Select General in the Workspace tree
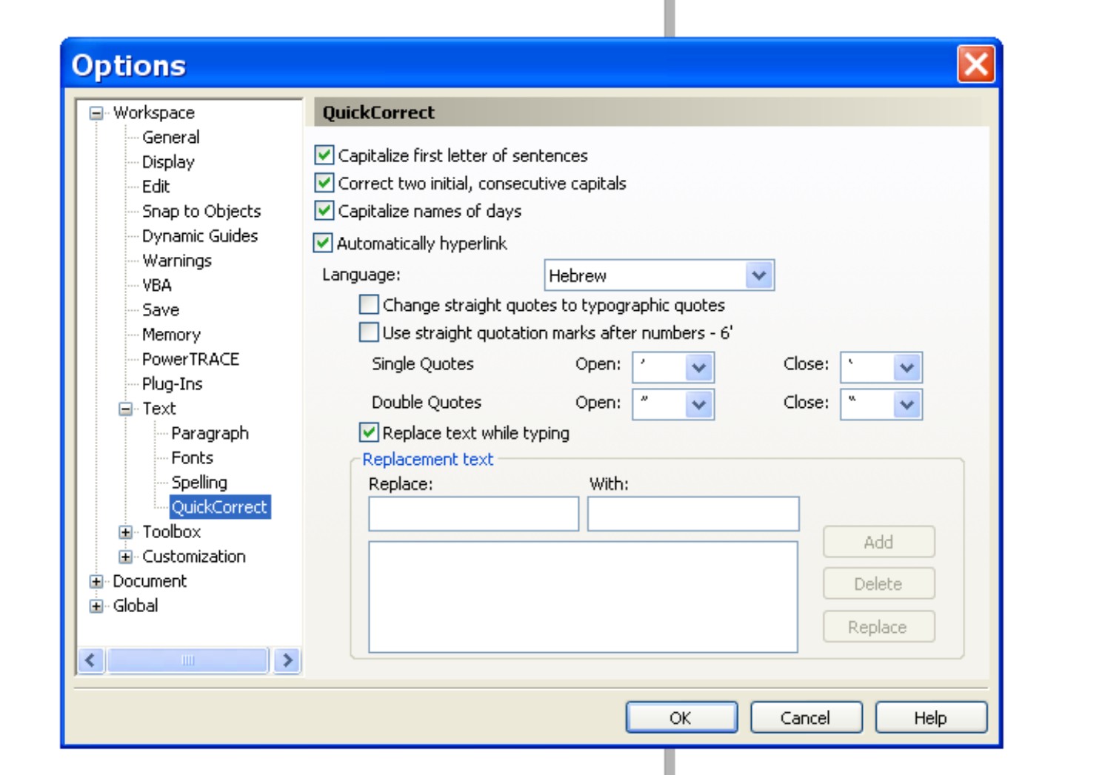1102x775 pixels. click(x=171, y=137)
